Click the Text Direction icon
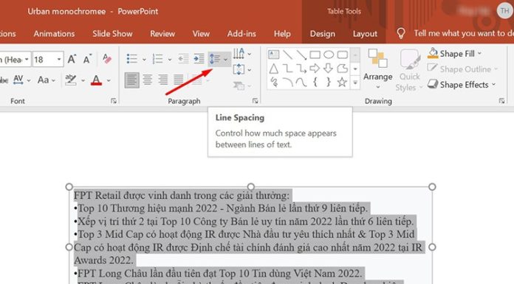This screenshot has width=514, height=284. click(x=239, y=53)
